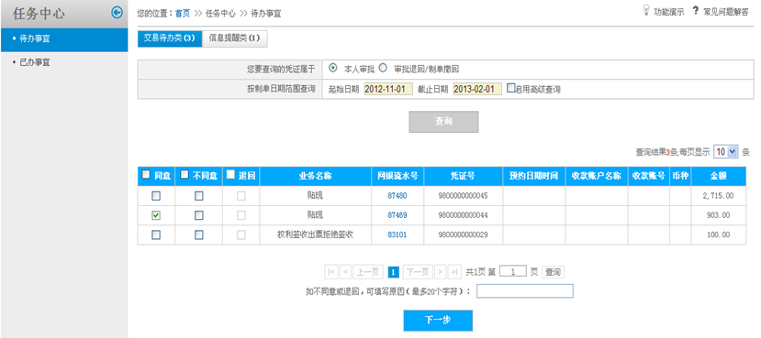The image size is (761, 338).
Task: Check the 退回 header checkbox
Action: pos(230,175)
